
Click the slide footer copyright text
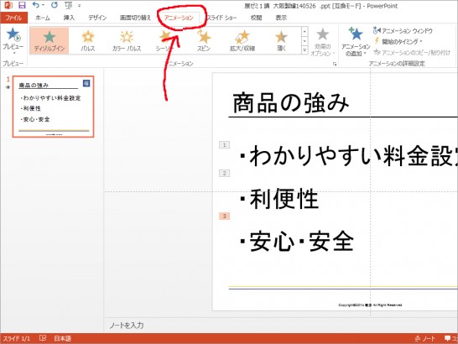[x=370, y=305]
